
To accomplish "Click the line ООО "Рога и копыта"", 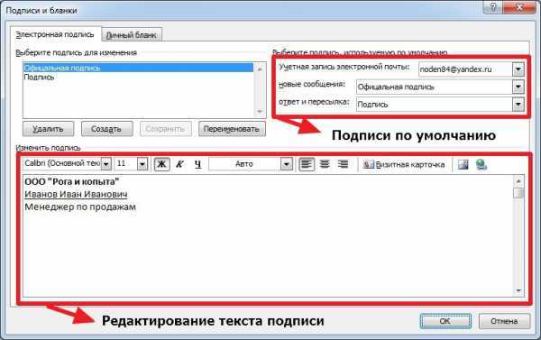I will (x=72, y=181).
